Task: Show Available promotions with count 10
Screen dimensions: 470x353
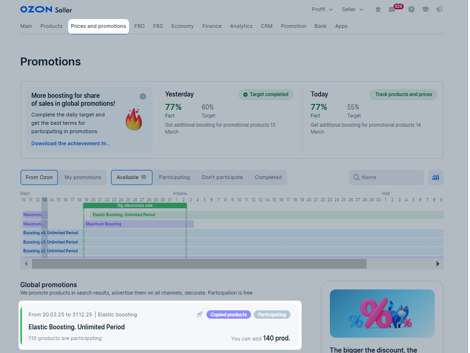Action: [x=132, y=177]
